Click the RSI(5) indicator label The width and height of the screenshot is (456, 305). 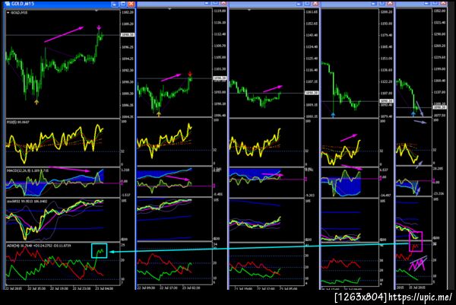pyautogui.click(x=17, y=122)
